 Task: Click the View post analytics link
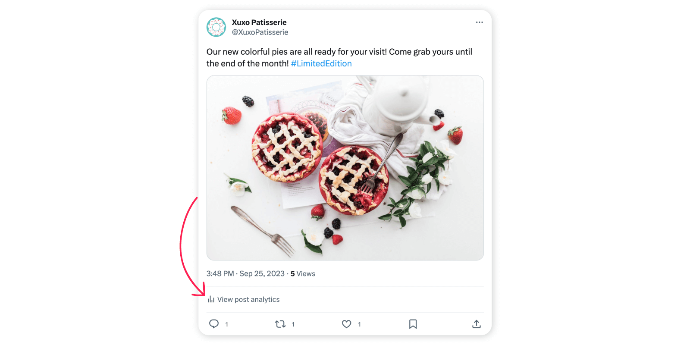coord(248,299)
